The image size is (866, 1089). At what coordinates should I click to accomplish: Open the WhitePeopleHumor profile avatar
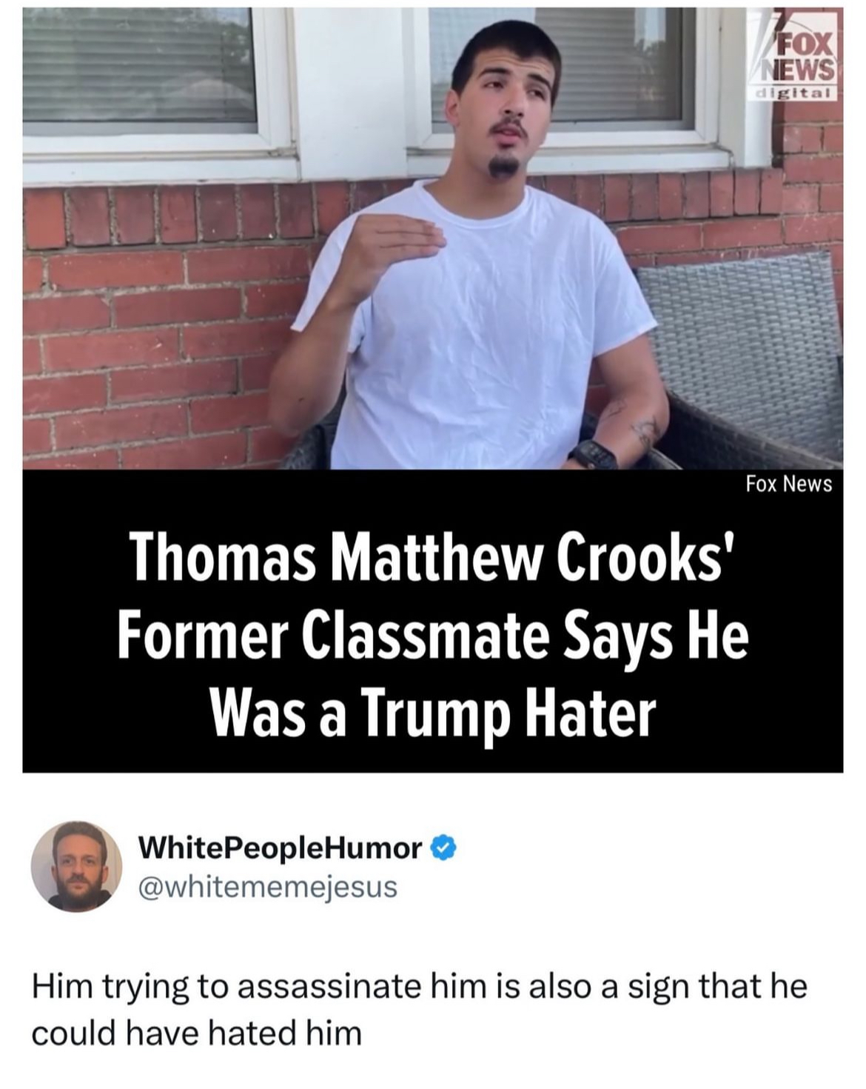point(77,865)
